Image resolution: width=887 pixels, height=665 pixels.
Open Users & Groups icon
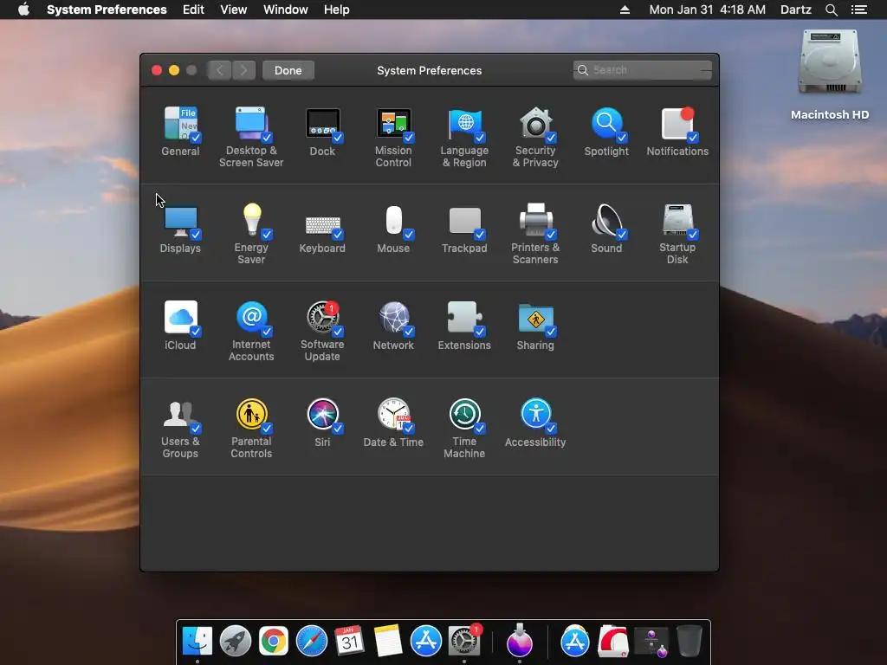180,415
